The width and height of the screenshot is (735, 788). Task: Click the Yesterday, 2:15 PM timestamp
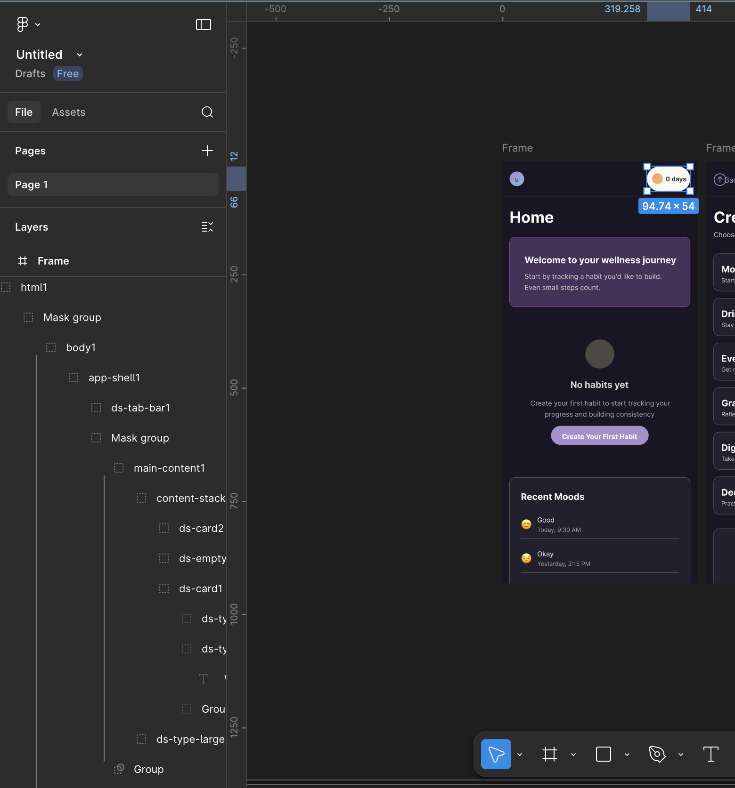(x=563, y=564)
